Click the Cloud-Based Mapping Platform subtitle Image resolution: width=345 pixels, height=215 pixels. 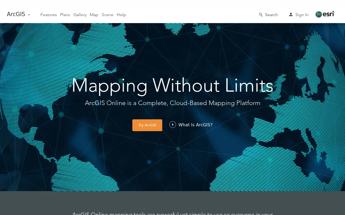pyautogui.click(x=172, y=103)
